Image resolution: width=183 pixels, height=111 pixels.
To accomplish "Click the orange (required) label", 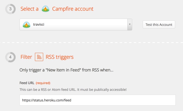I will (43, 83).
